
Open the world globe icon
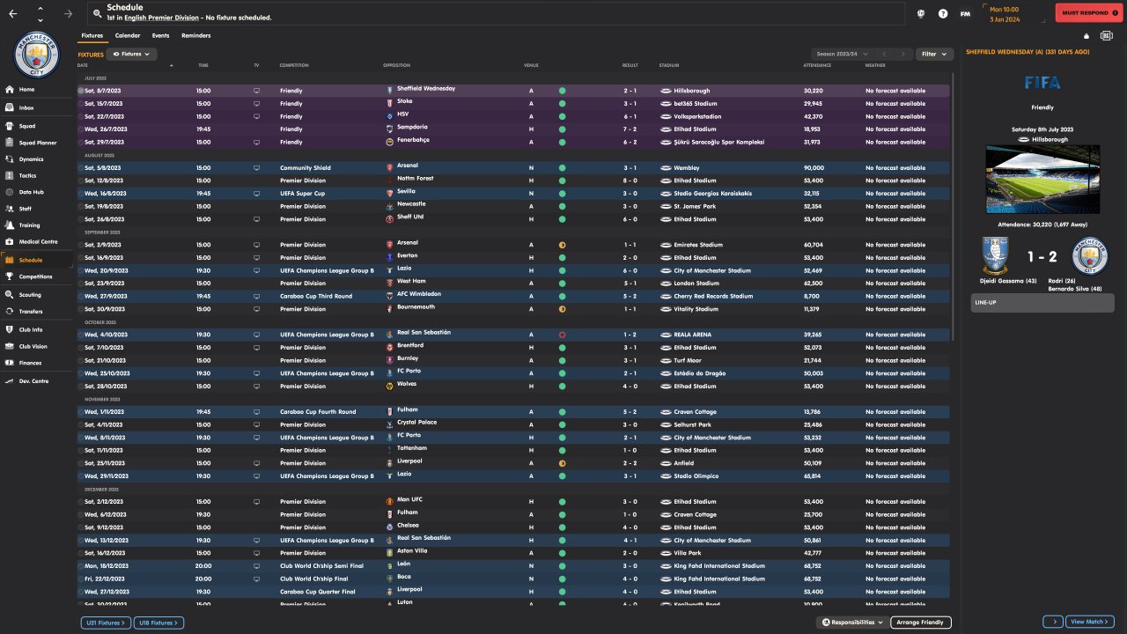click(x=920, y=14)
